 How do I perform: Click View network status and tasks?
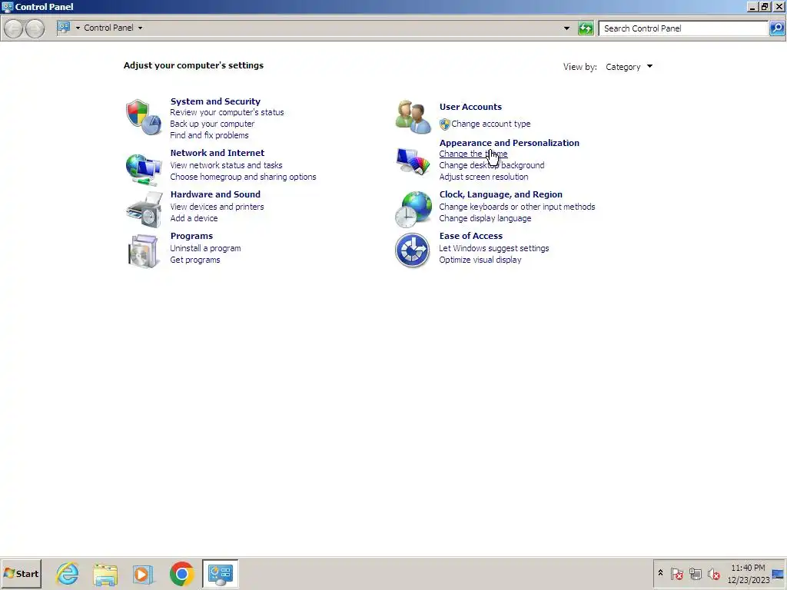point(227,166)
